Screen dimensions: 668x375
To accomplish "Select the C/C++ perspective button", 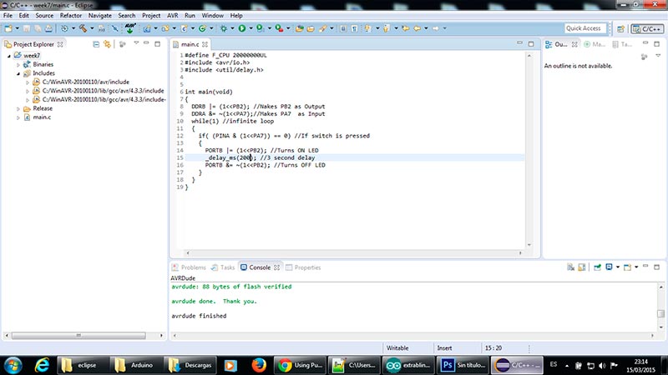I will click(x=647, y=29).
